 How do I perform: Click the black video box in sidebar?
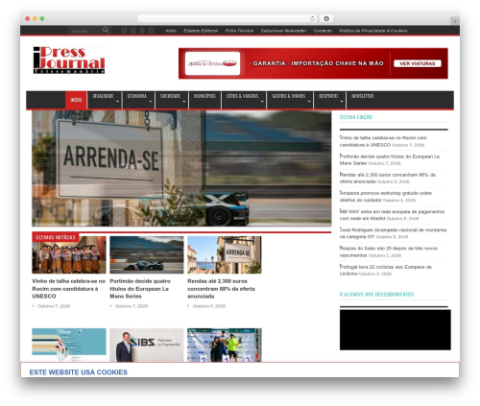[x=396, y=329]
